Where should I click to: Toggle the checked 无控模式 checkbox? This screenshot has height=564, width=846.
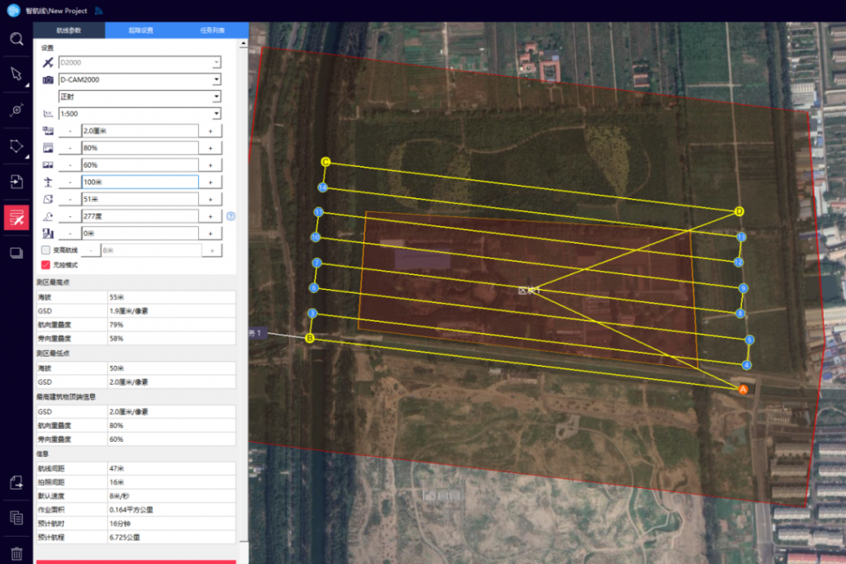[x=46, y=265]
